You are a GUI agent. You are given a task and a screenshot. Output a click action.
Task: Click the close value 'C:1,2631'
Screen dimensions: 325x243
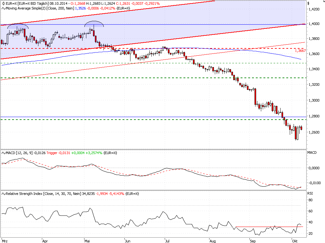123,3
